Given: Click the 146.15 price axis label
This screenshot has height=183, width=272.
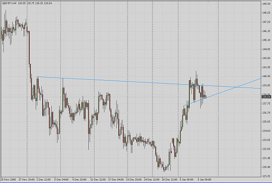Looking at the screenshot, I should click(x=266, y=31).
